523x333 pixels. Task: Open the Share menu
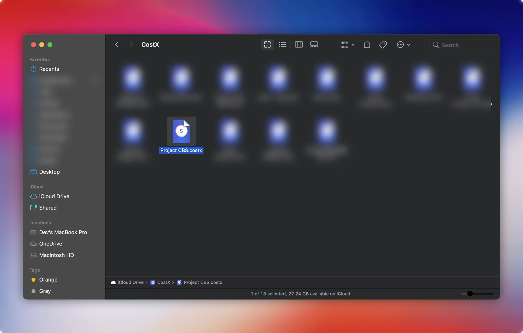tap(367, 44)
